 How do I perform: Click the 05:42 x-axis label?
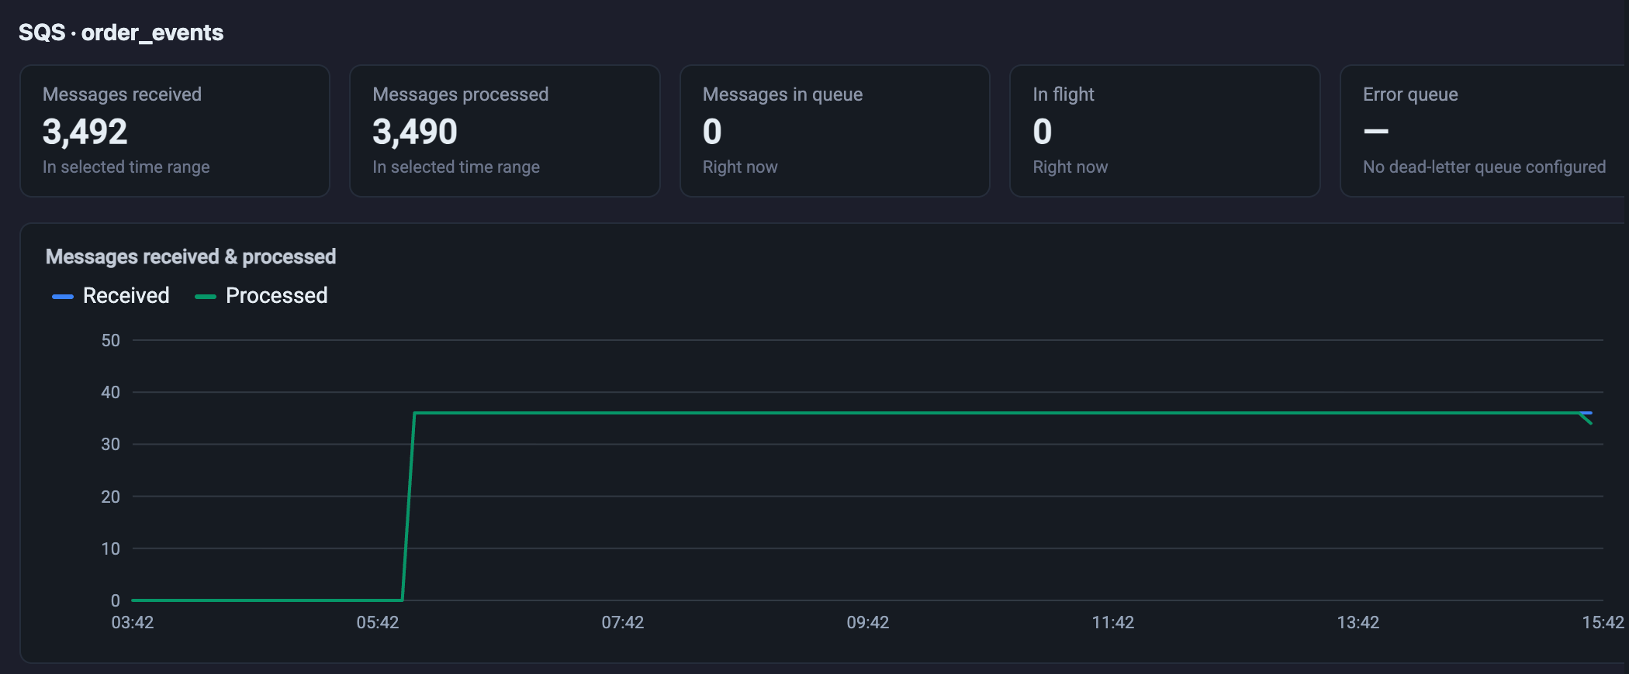(378, 623)
